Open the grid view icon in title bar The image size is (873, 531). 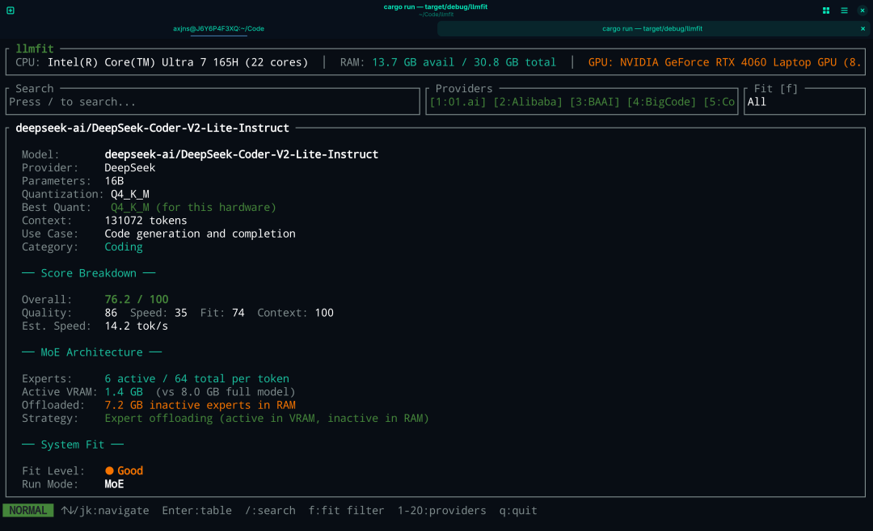(x=825, y=10)
